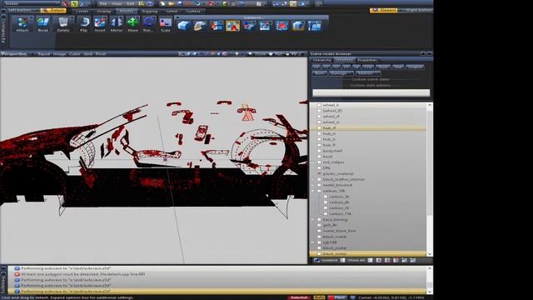
Task: Toggle the Z axis constraint icon
Action: point(82,3)
